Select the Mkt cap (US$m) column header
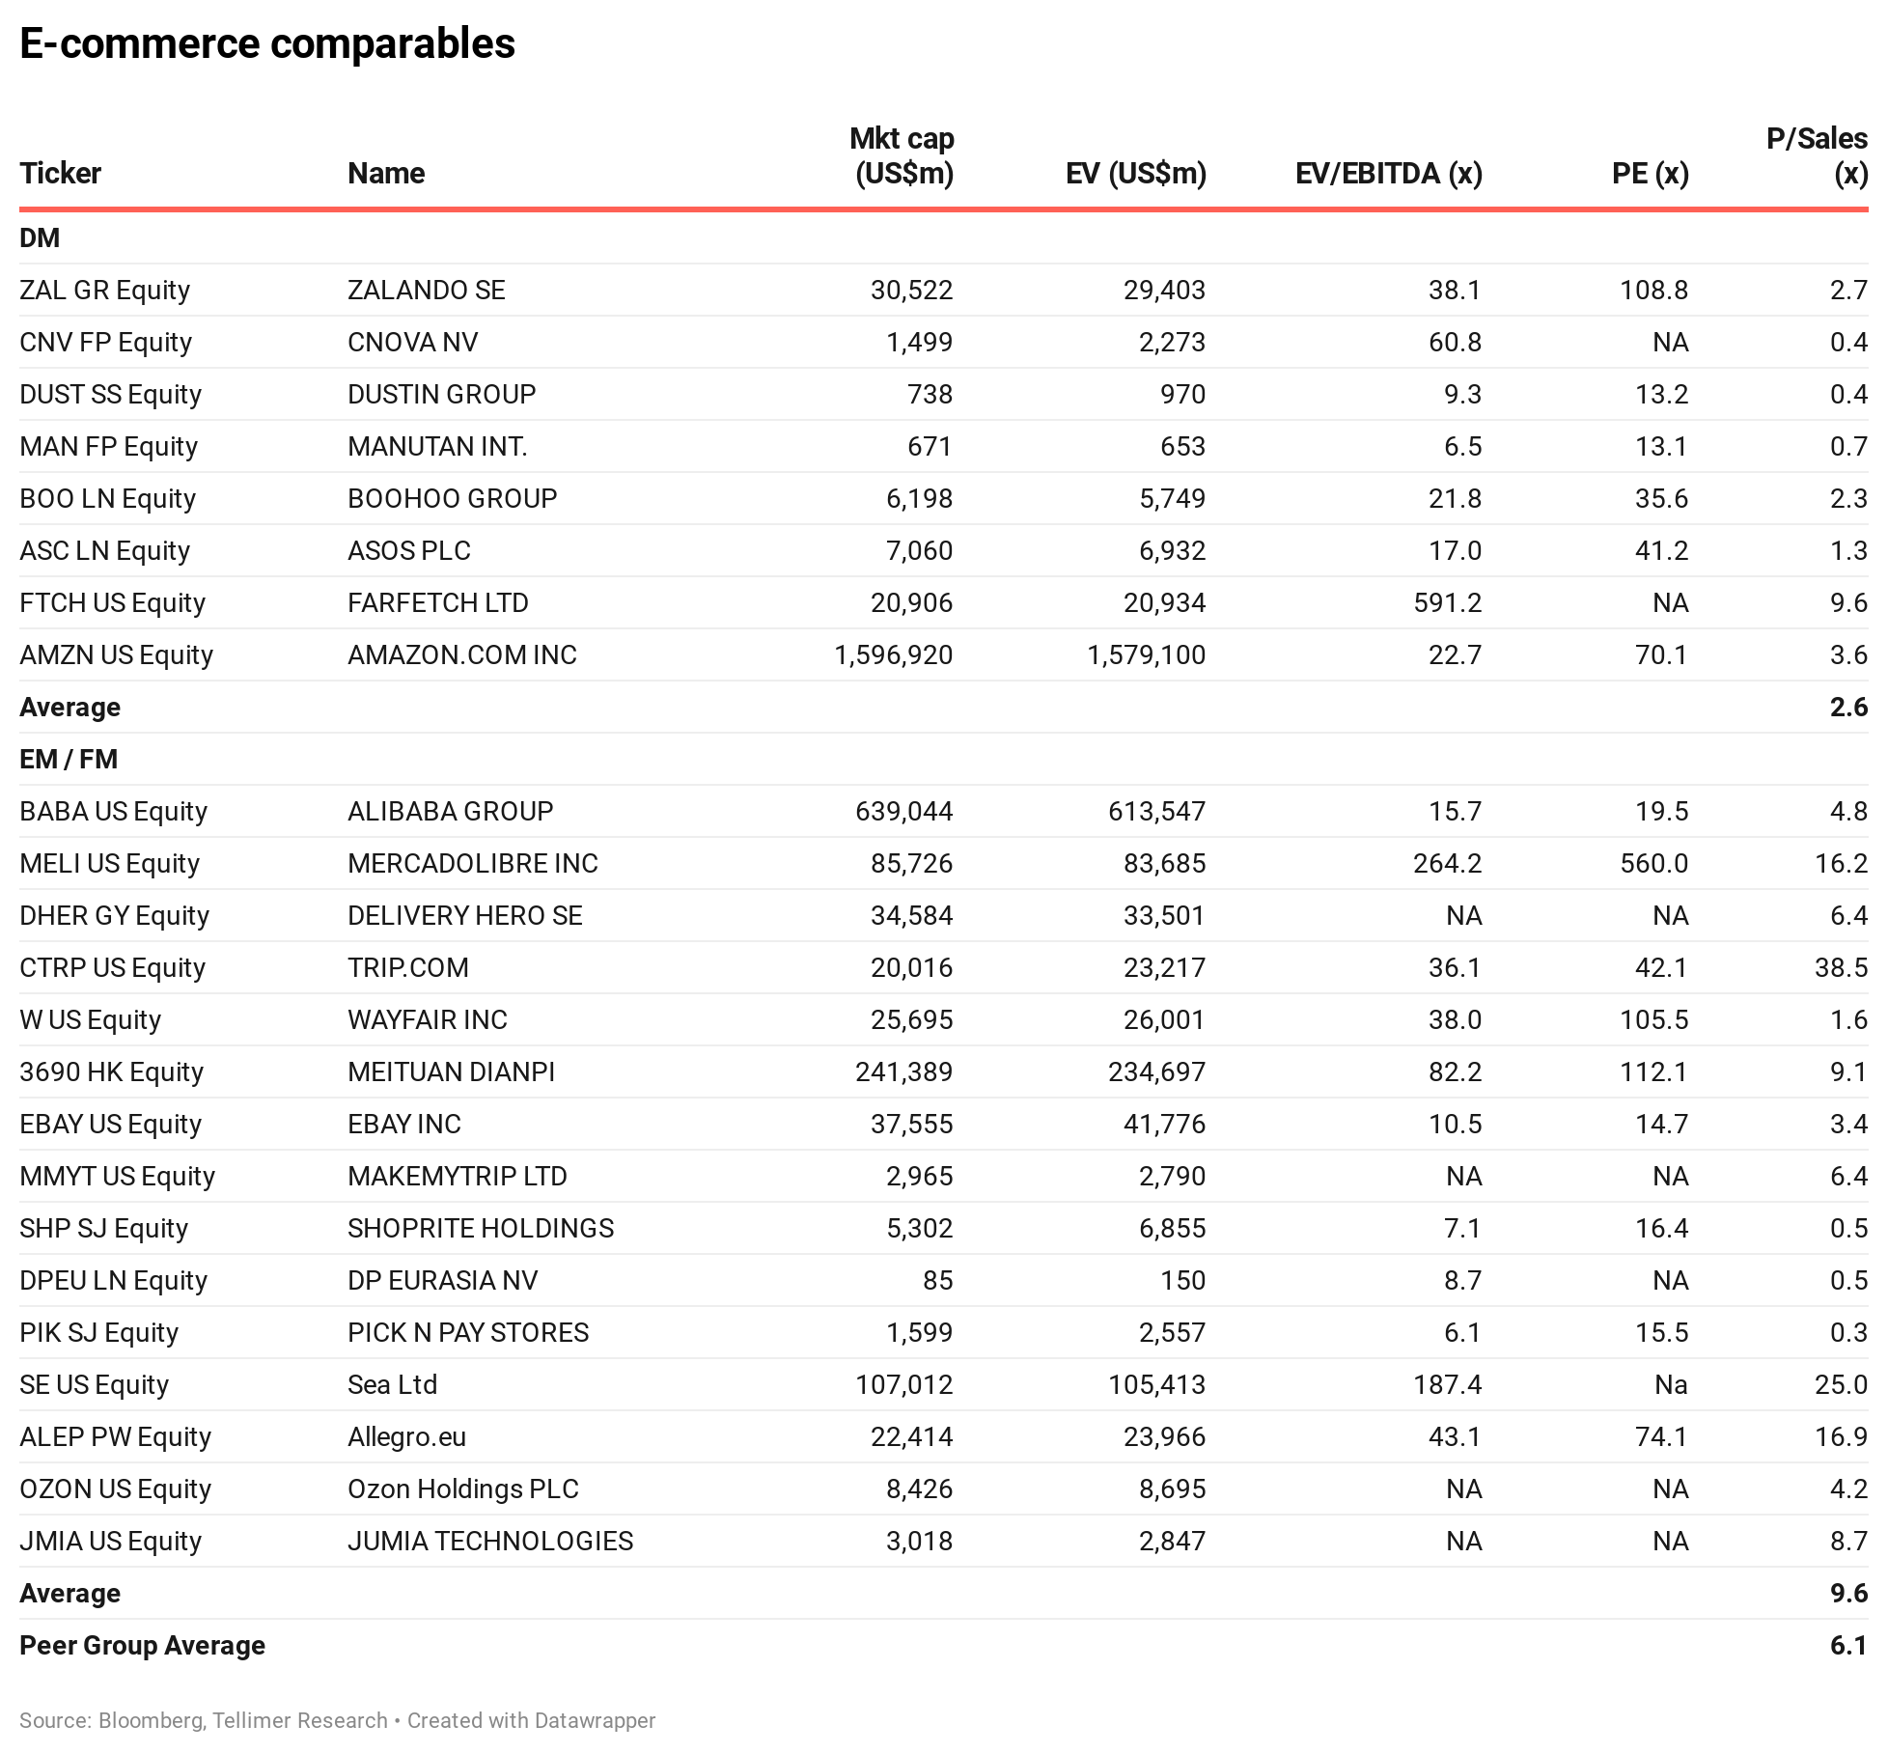This screenshot has height=1753, width=1888. pos(902,156)
